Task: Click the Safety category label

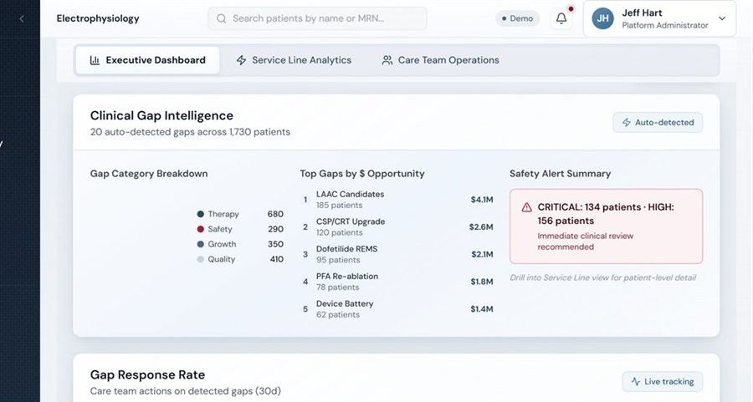Action: coord(220,229)
